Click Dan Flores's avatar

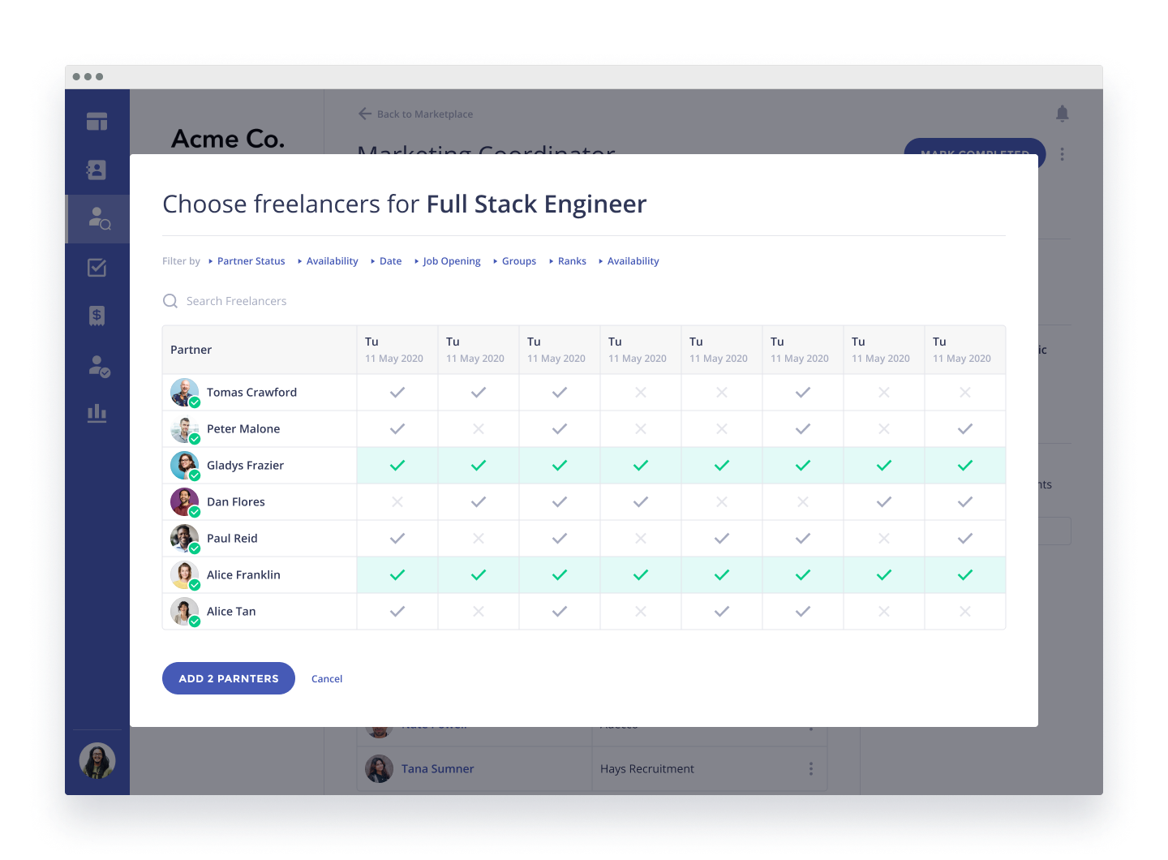pos(185,502)
